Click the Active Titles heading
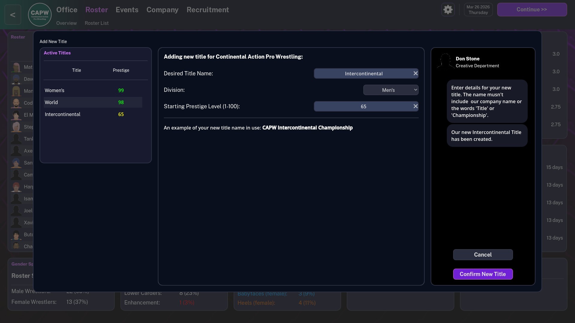Image resolution: width=575 pixels, height=323 pixels. tap(57, 53)
